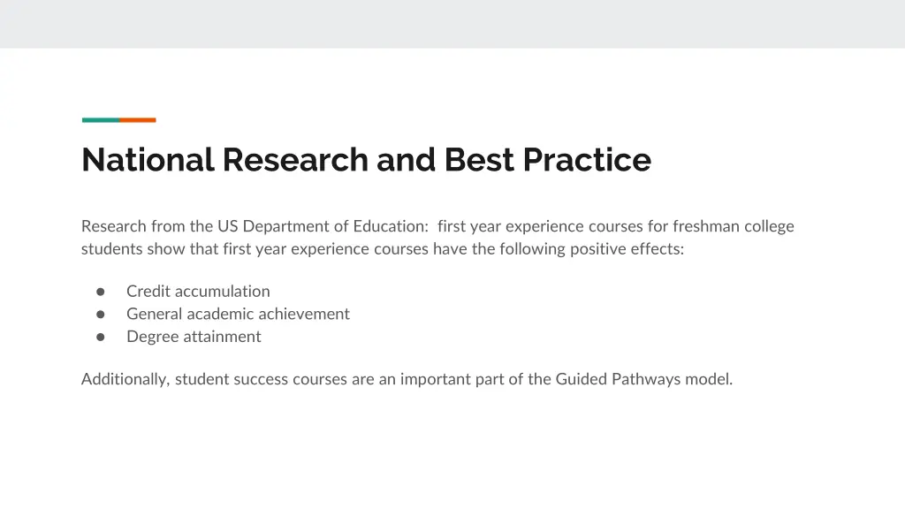
Task: Click the orange segment of the accent bar
Action: 138,120
